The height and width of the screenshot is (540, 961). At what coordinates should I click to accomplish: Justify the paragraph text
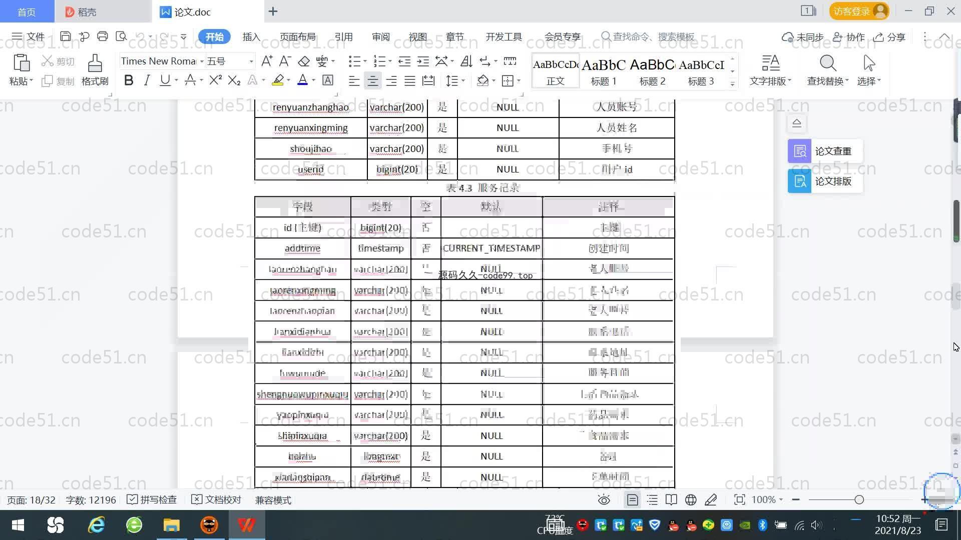pos(410,80)
